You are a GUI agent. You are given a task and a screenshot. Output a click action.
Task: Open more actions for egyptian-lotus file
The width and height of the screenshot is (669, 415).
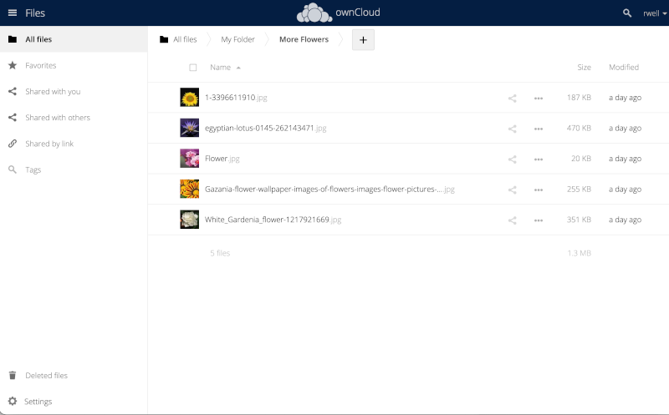point(539,129)
